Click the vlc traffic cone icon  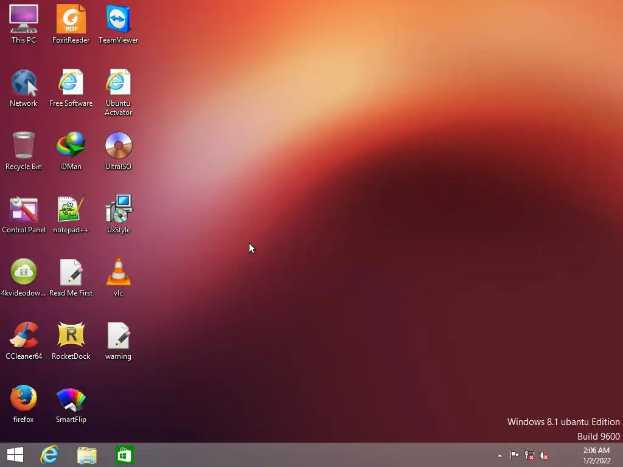pyautogui.click(x=119, y=277)
